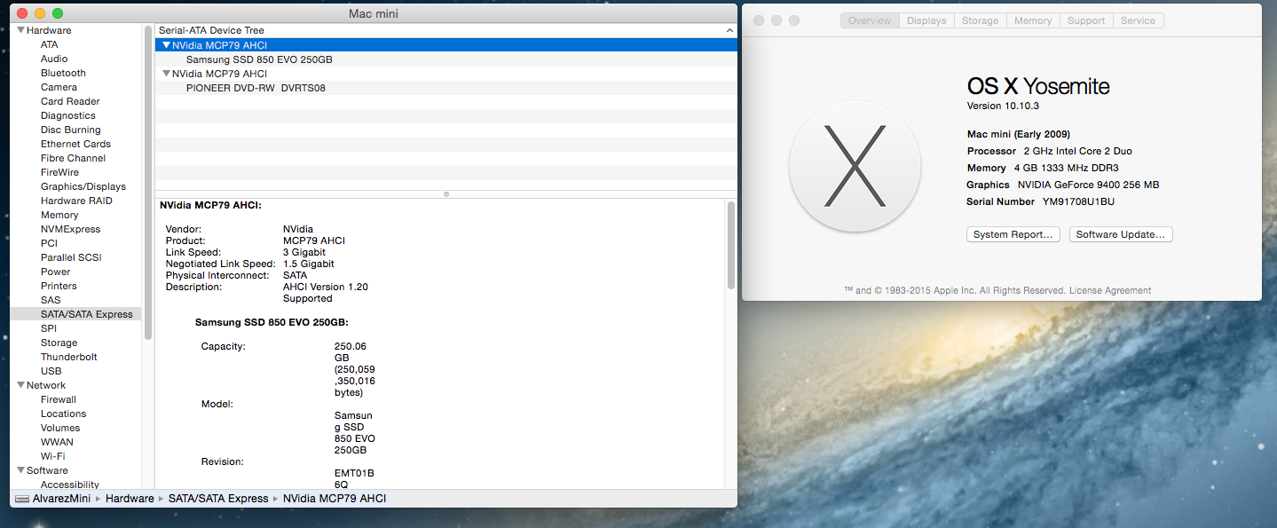Open the Service tab

click(1138, 20)
